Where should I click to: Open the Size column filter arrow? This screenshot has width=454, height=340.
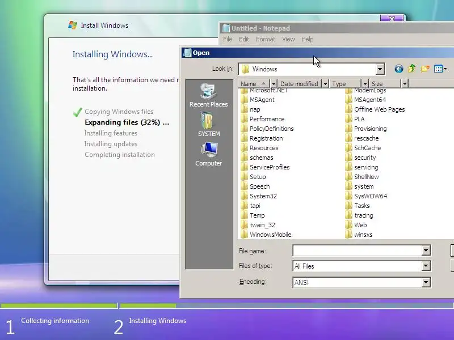[405, 84]
